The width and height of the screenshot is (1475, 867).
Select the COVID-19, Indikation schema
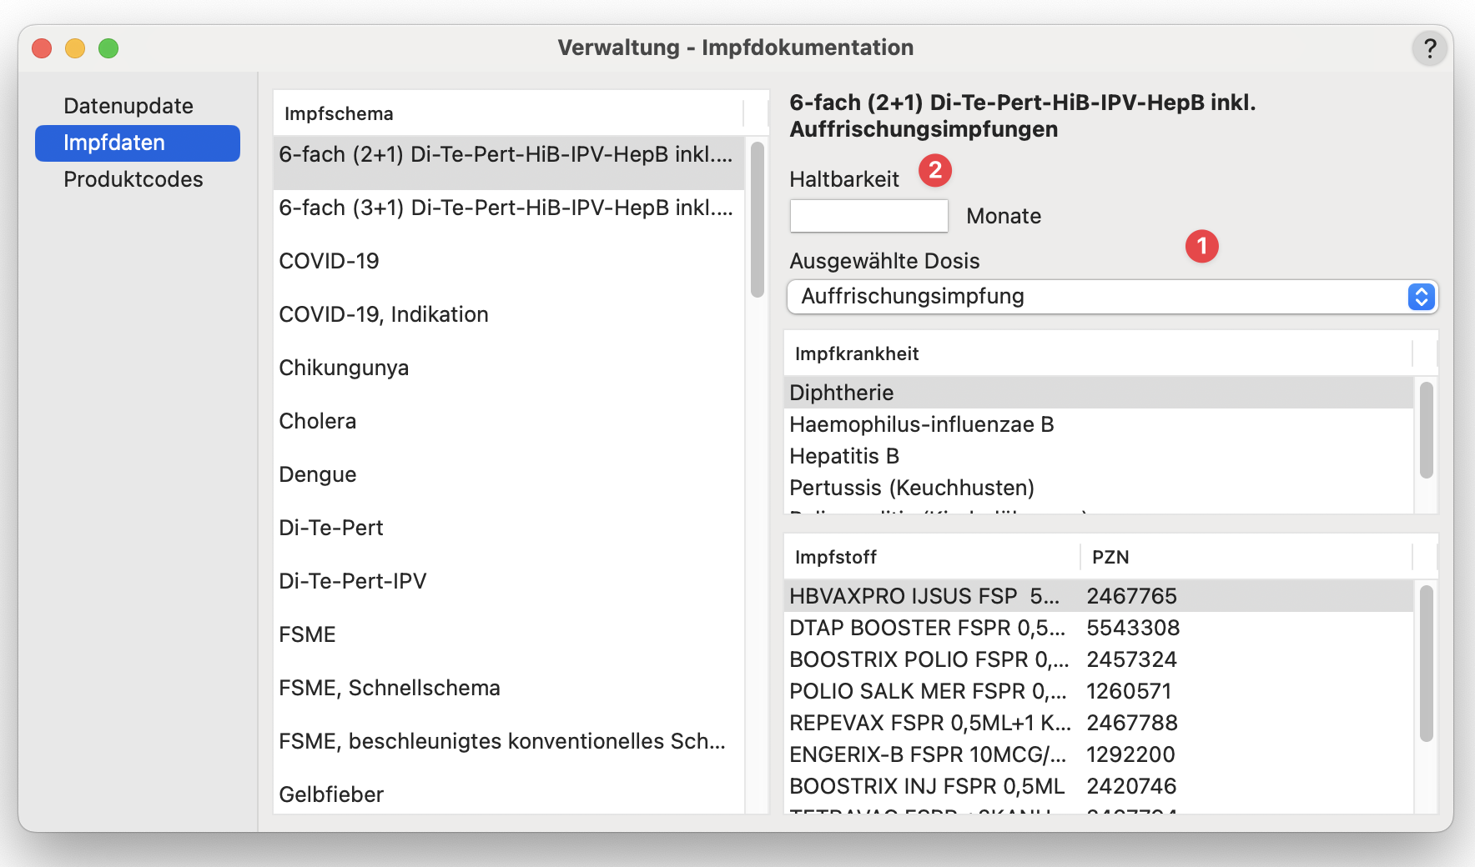[x=384, y=314]
